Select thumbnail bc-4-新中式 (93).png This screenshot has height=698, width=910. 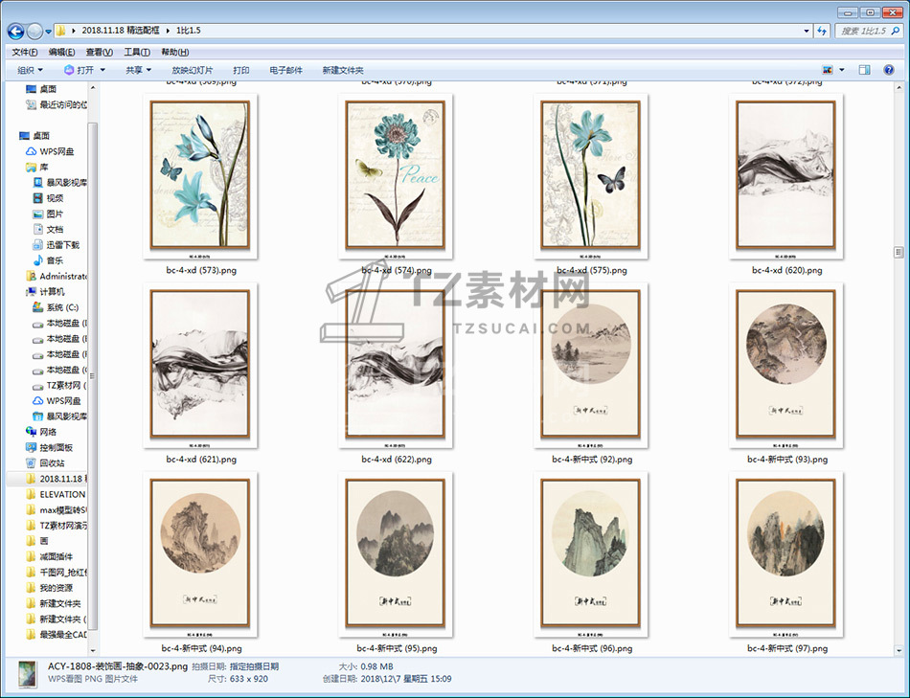pyautogui.click(x=785, y=364)
